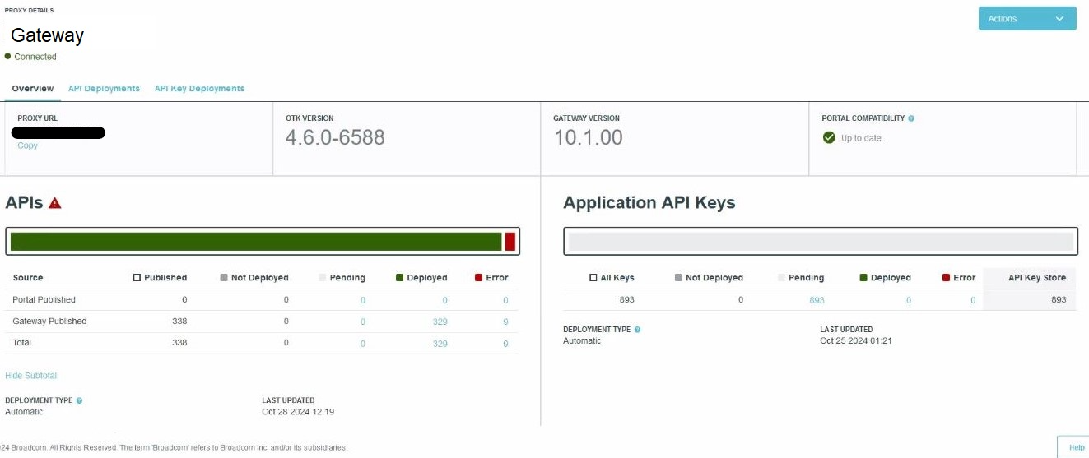Open the Help button

point(1077,447)
